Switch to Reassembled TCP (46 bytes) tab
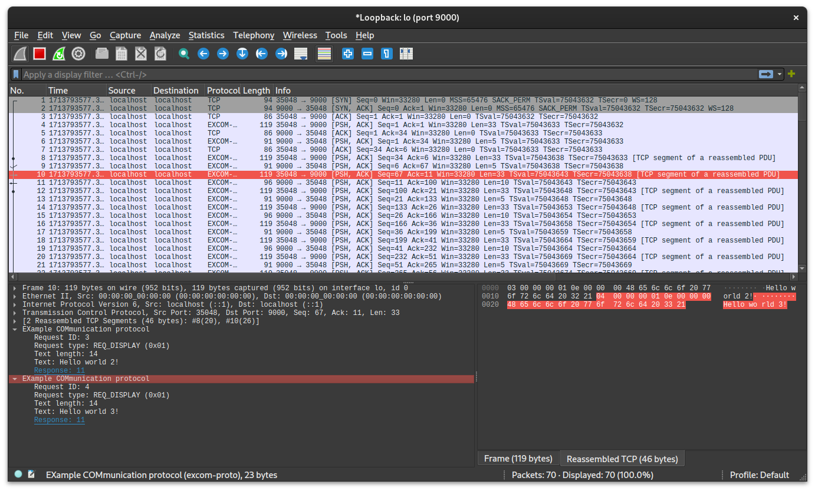815x491 pixels. tap(622, 459)
